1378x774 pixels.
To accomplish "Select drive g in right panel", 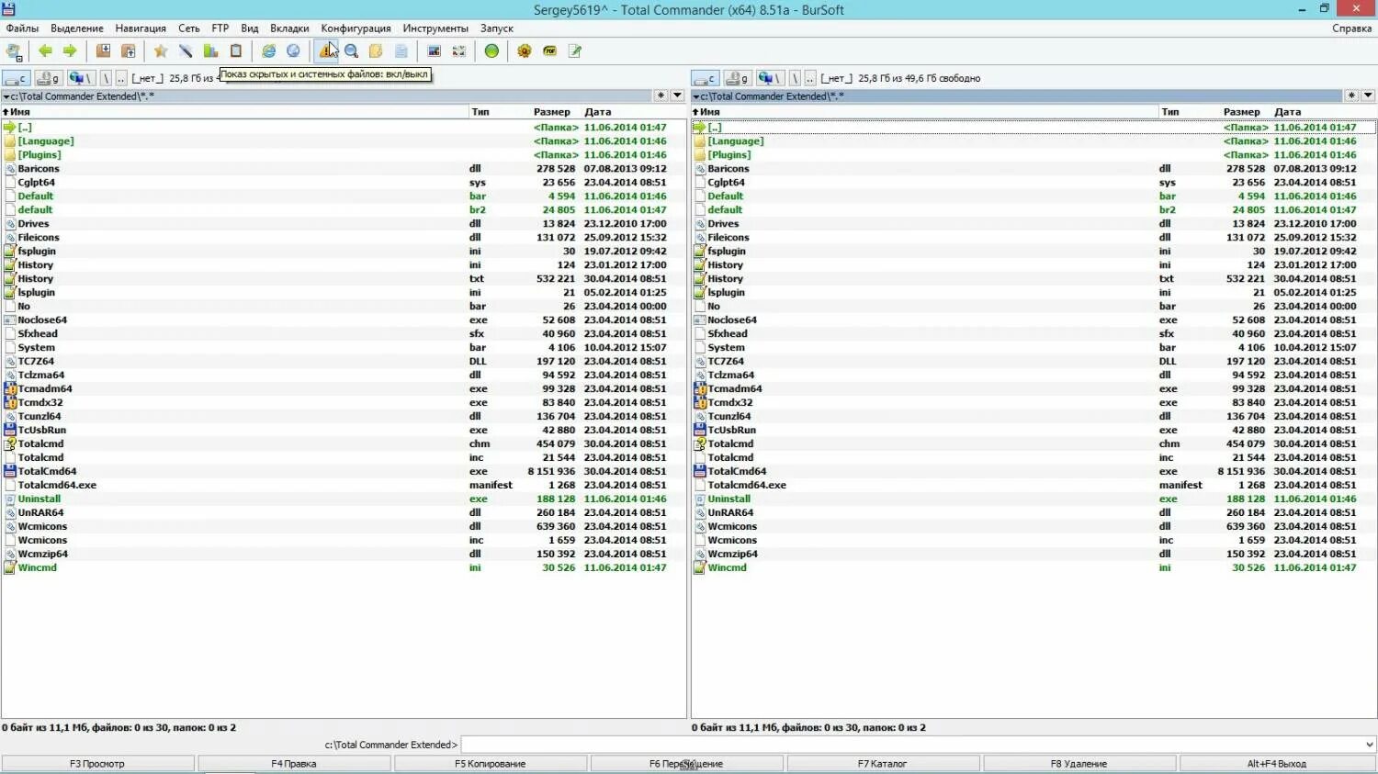I will click(x=738, y=79).
